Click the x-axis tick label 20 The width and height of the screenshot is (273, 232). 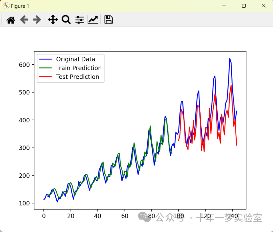[x=71, y=216]
